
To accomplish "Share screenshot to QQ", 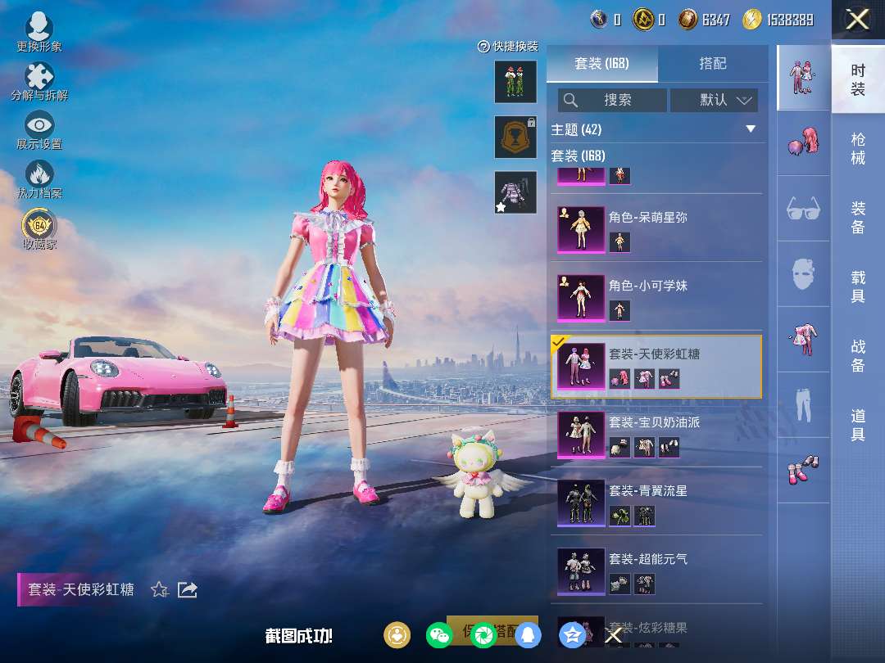I will (x=528, y=634).
